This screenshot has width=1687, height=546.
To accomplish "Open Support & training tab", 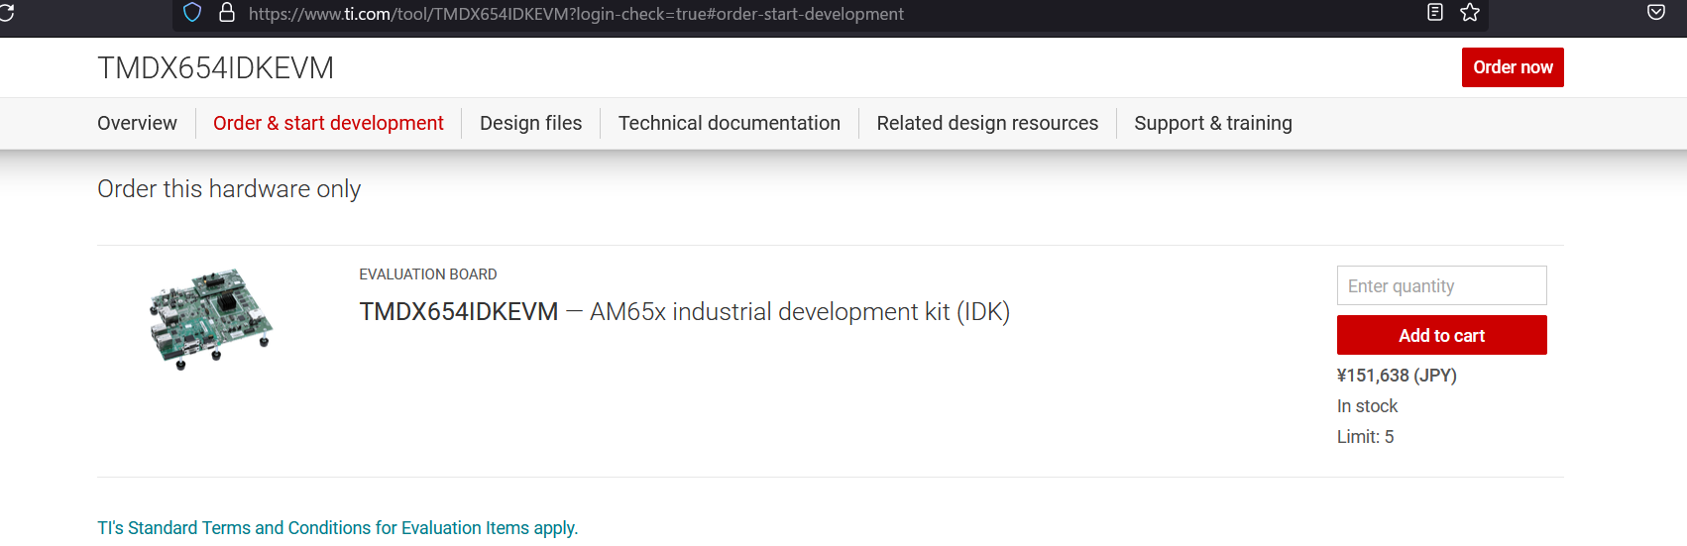I will (x=1213, y=123).
